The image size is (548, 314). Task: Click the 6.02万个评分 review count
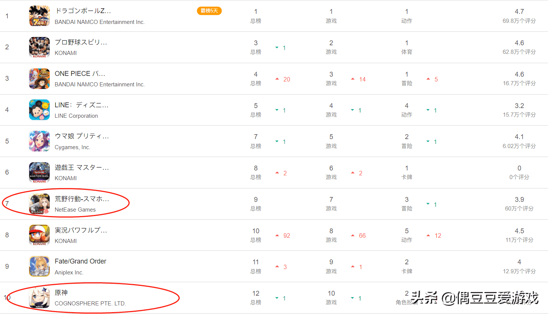coord(519,146)
